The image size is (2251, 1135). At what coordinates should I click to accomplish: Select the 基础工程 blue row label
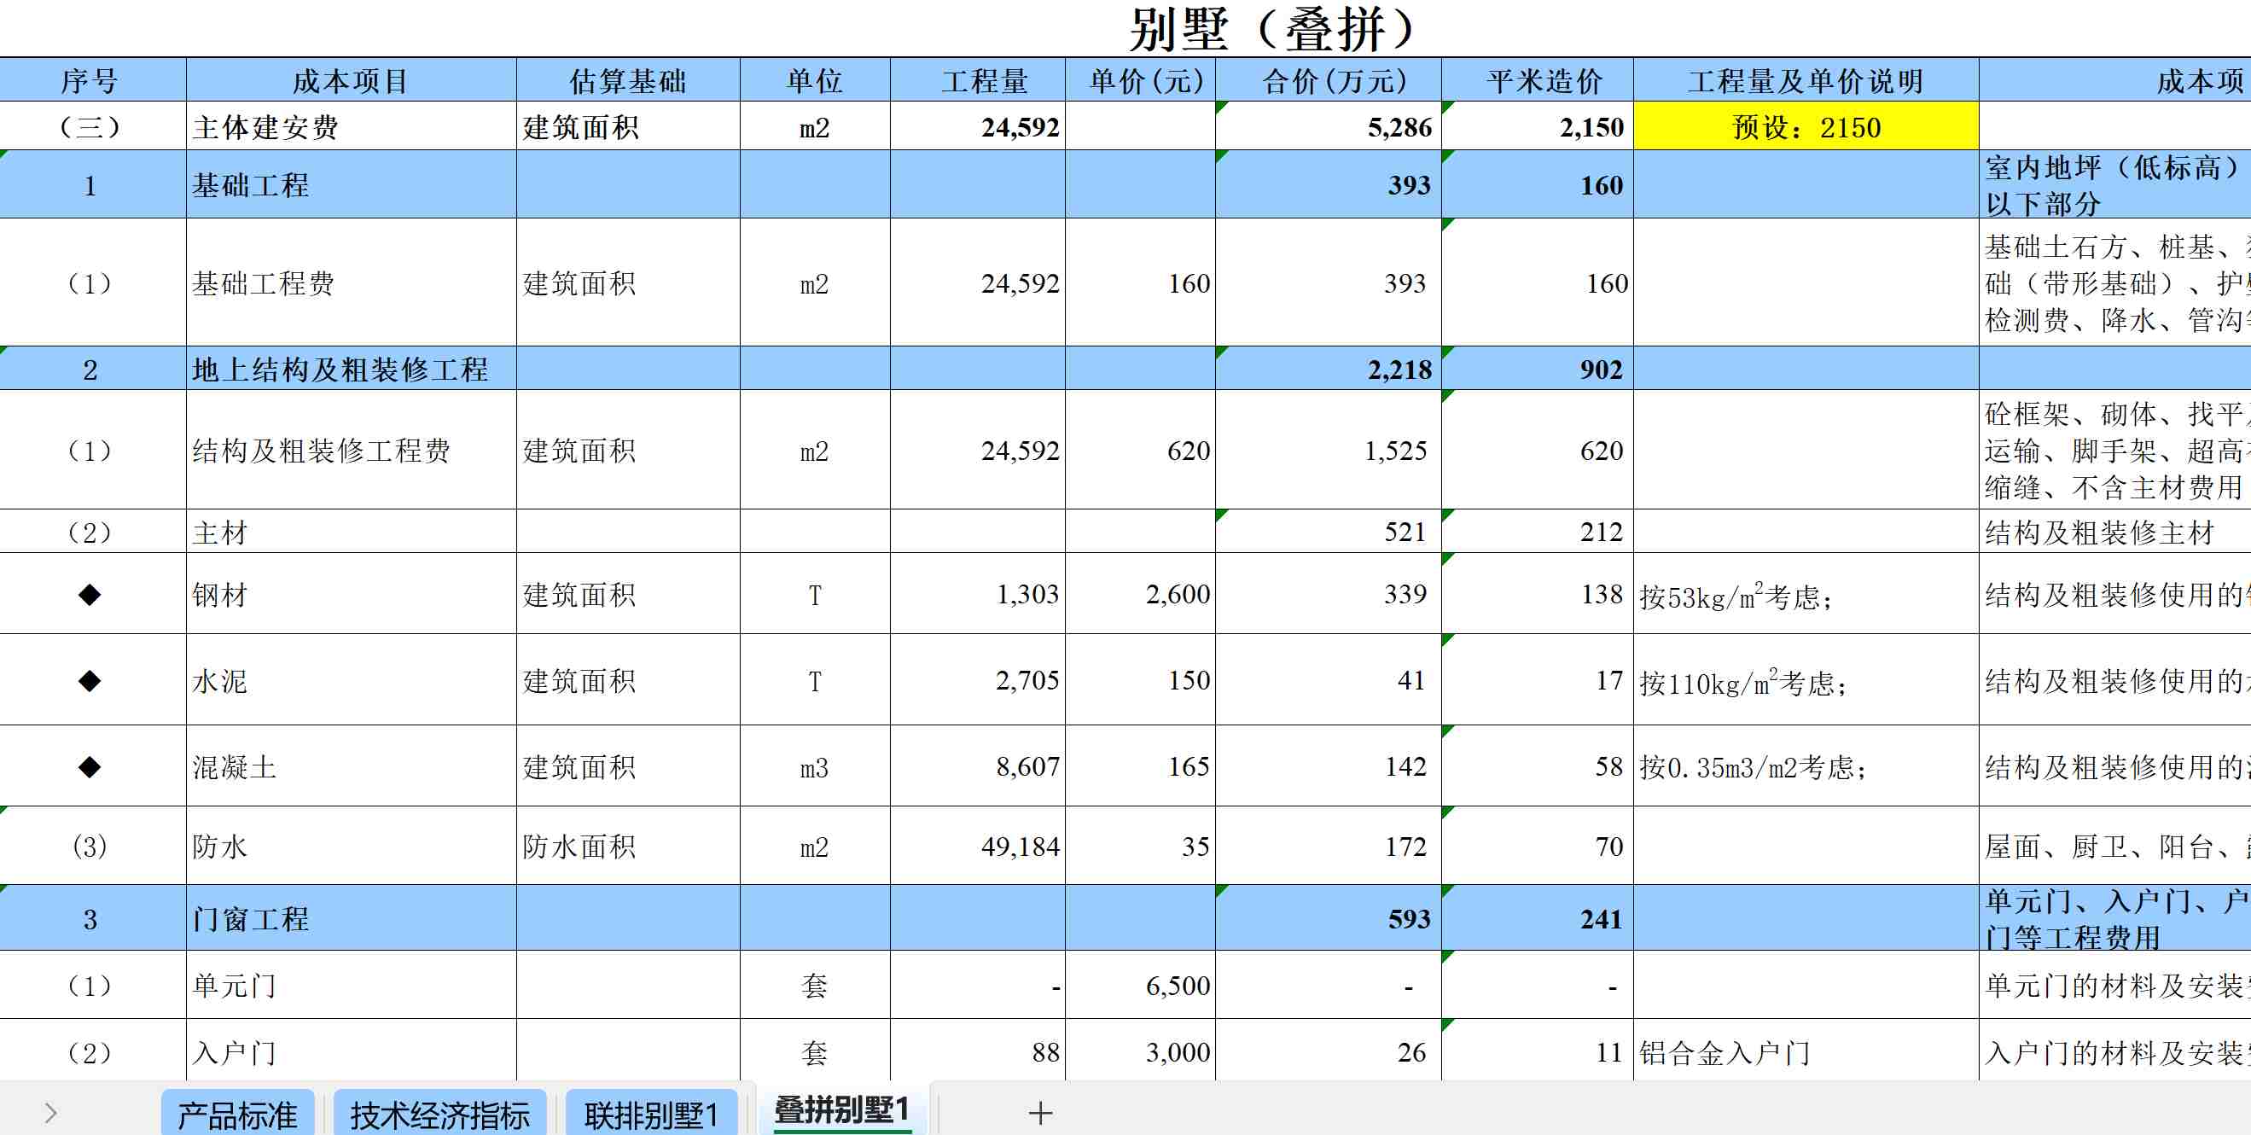pyautogui.click(x=251, y=185)
